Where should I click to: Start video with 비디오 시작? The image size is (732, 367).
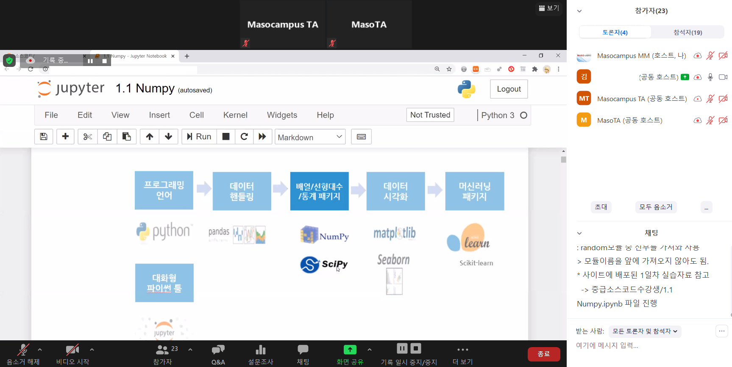(x=72, y=354)
